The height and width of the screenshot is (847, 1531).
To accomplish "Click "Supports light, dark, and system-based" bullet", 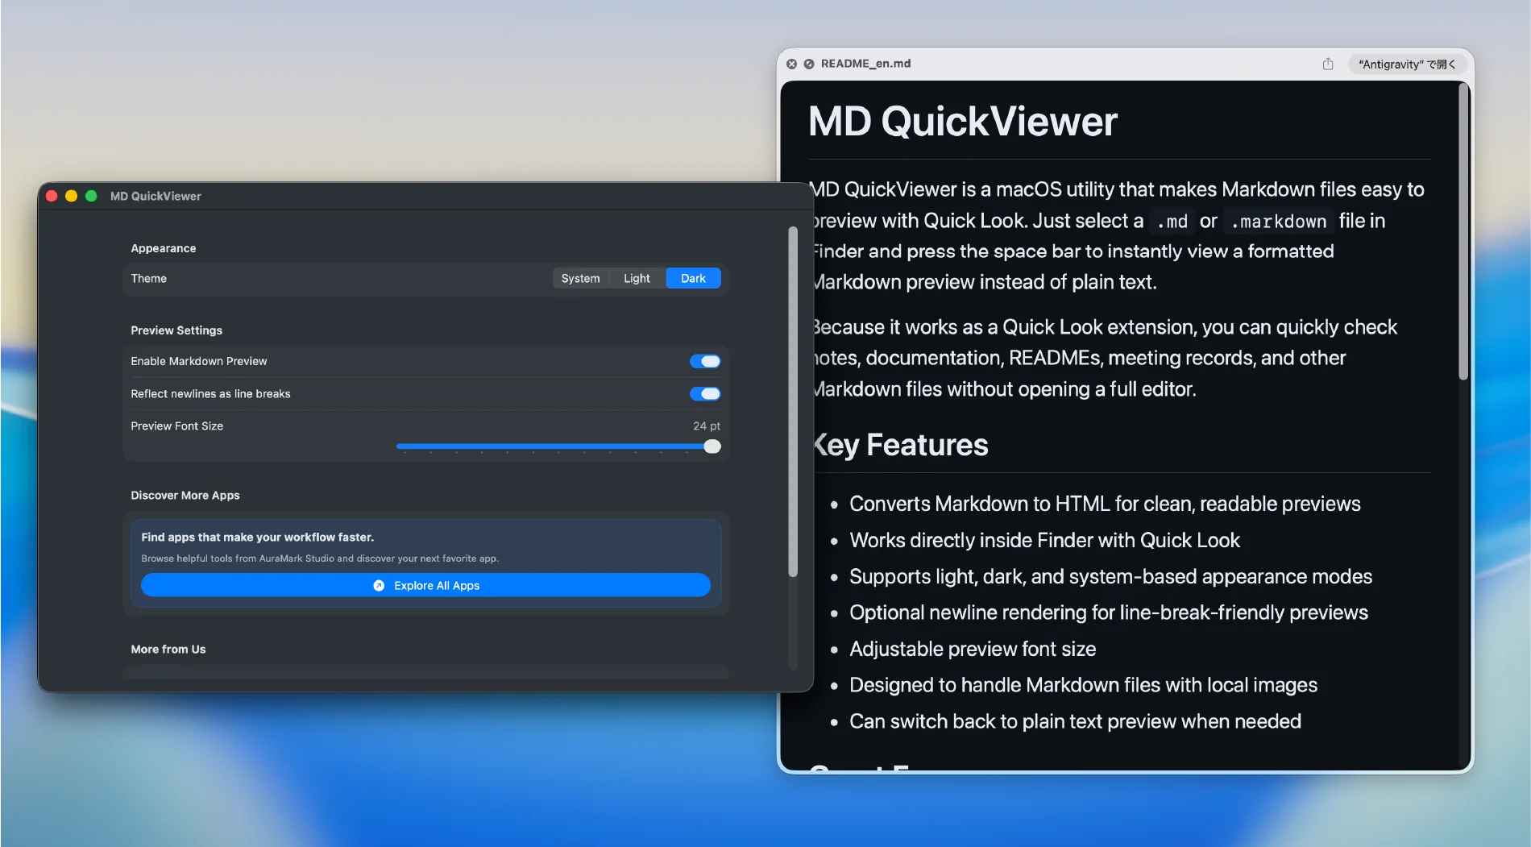I will coord(1110,576).
